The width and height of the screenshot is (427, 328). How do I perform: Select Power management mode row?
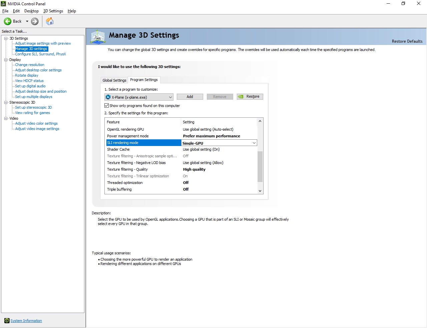click(181, 136)
